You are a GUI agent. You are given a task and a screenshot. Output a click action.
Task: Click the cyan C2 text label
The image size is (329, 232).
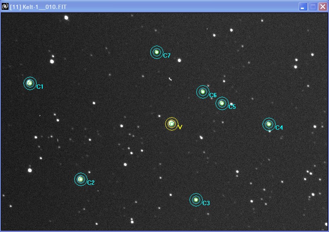[91, 183]
